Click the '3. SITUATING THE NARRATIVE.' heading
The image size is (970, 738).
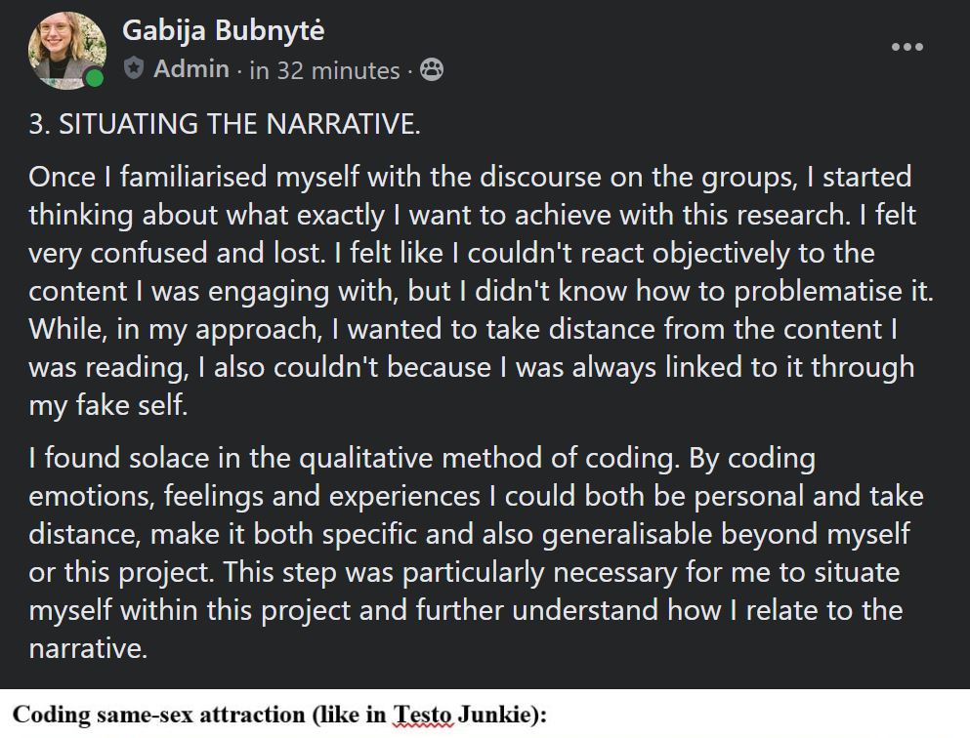coord(225,124)
